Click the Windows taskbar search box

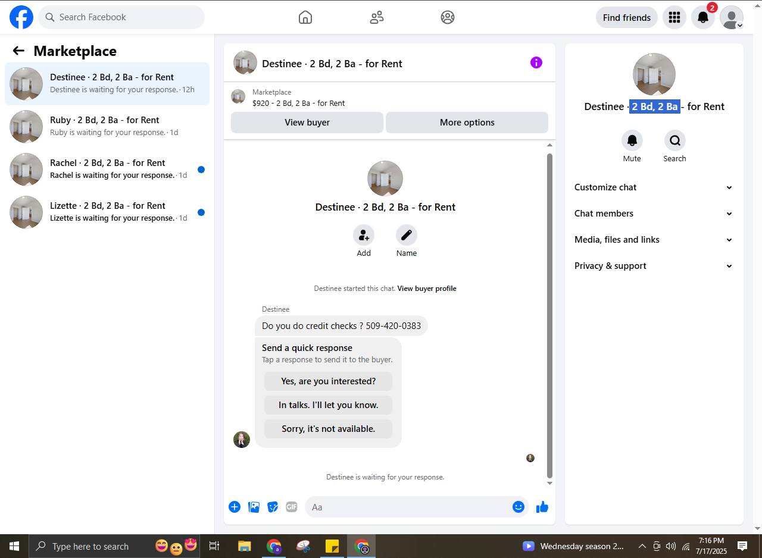point(115,546)
